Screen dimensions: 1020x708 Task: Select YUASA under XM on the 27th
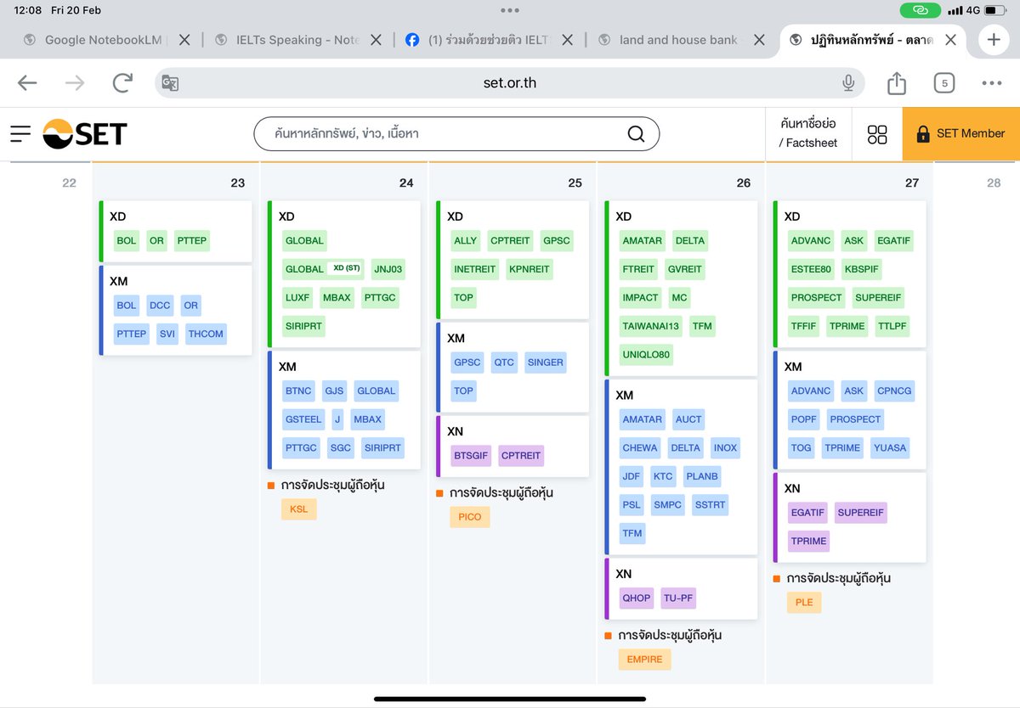pos(890,448)
